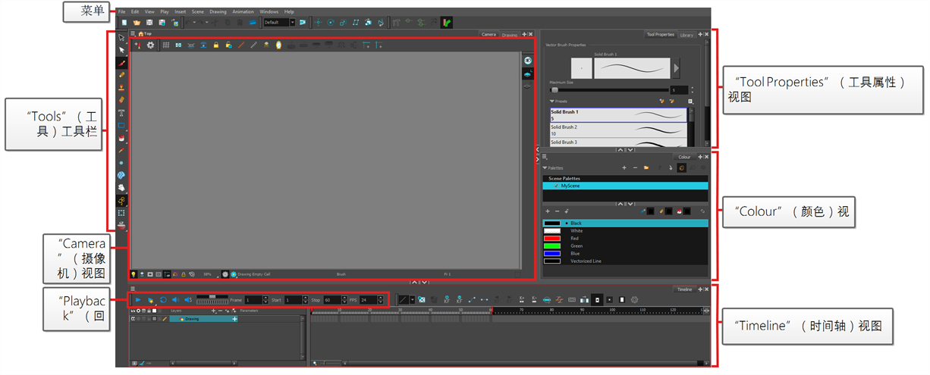The height and width of the screenshot is (375, 930).
Task: Toggle sound playback speaker icon
Action: point(176,300)
